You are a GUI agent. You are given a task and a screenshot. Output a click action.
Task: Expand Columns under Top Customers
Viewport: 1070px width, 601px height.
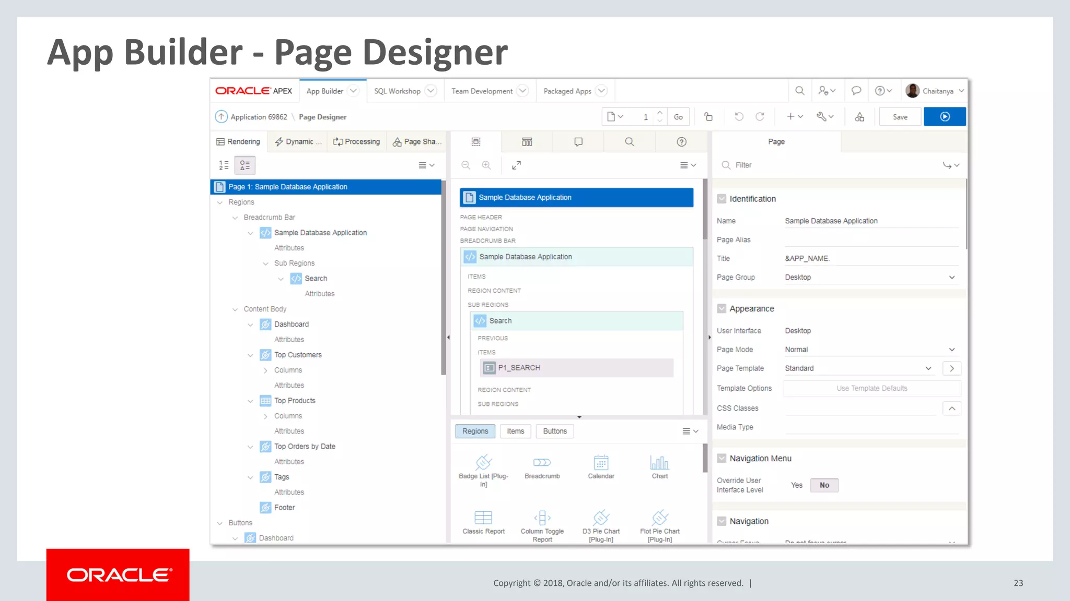pyautogui.click(x=265, y=370)
